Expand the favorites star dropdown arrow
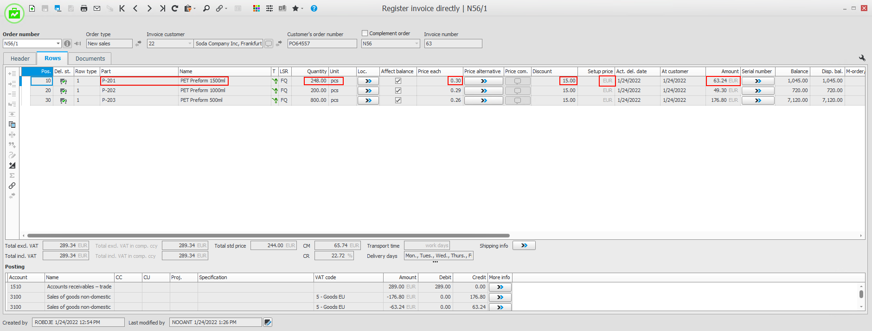This screenshot has height=331, width=872. coord(302,8)
